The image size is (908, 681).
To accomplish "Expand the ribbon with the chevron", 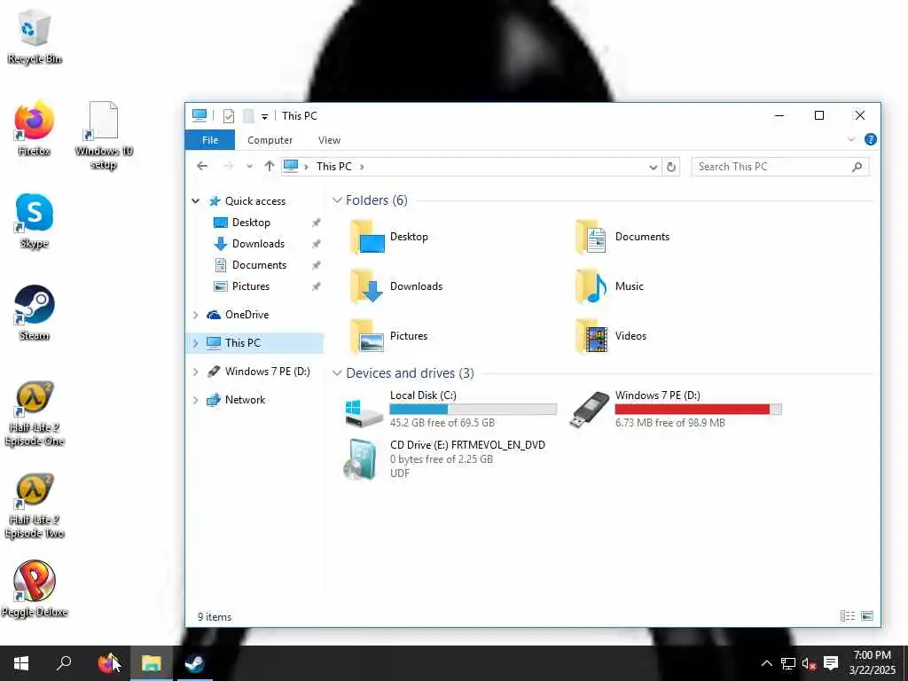I will [850, 139].
